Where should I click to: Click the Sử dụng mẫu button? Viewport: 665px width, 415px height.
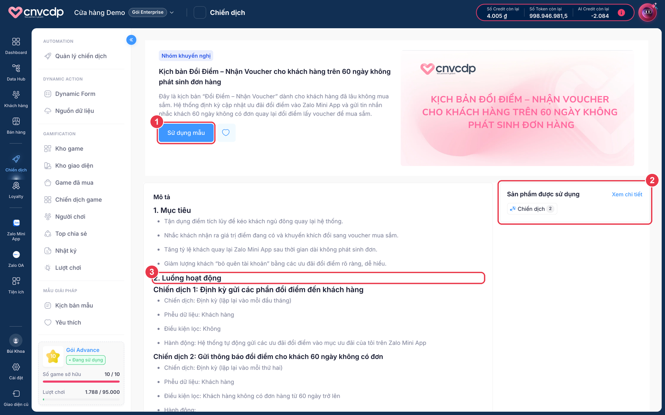pyautogui.click(x=186, y=133)
